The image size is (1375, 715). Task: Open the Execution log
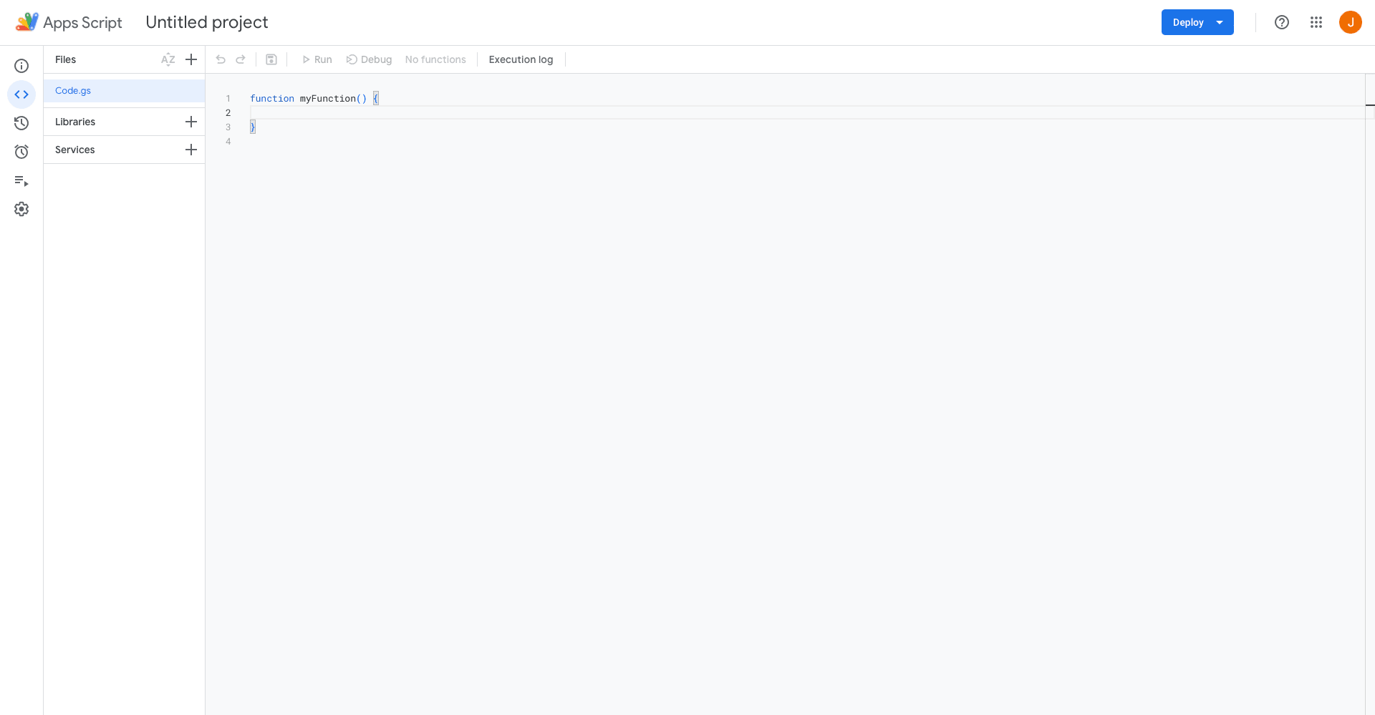tap(521, 59)
